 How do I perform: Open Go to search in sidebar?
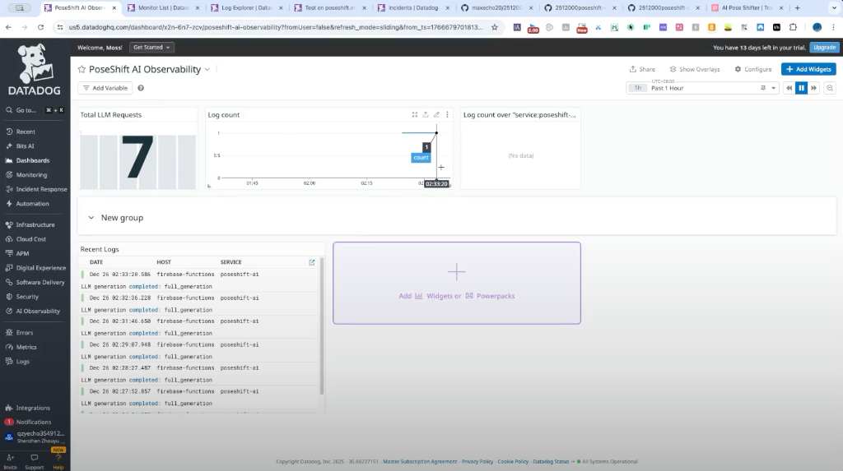[x=35, y=110]
